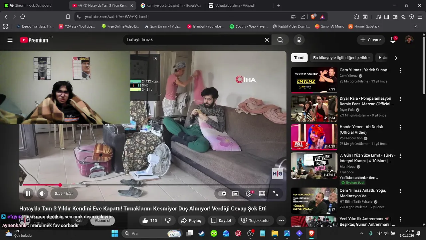Open Brave Leo AI sparkle icon
The height and width of the screenshot is (240, 426).
(x=403, y=17)
